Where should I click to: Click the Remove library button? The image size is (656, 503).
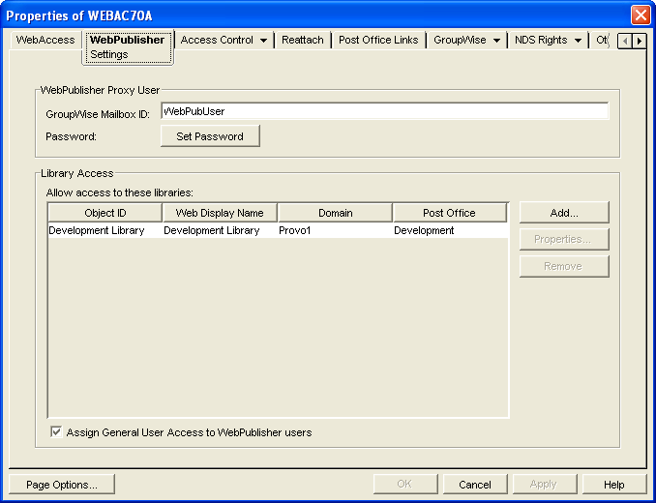[x=564, y=266]
